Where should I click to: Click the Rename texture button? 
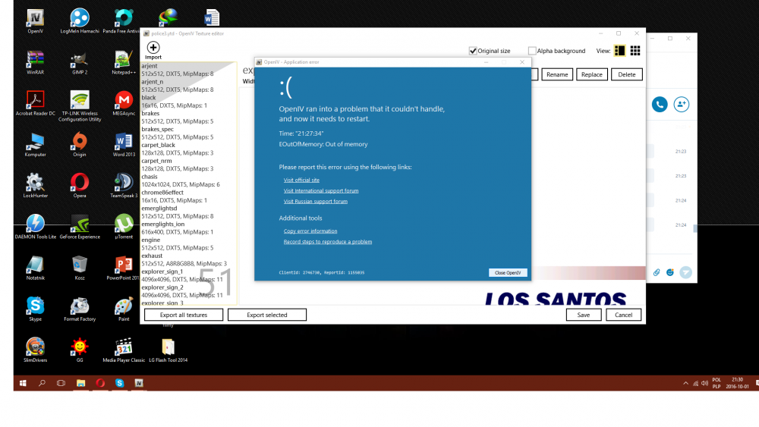click(x=557, y=74)
